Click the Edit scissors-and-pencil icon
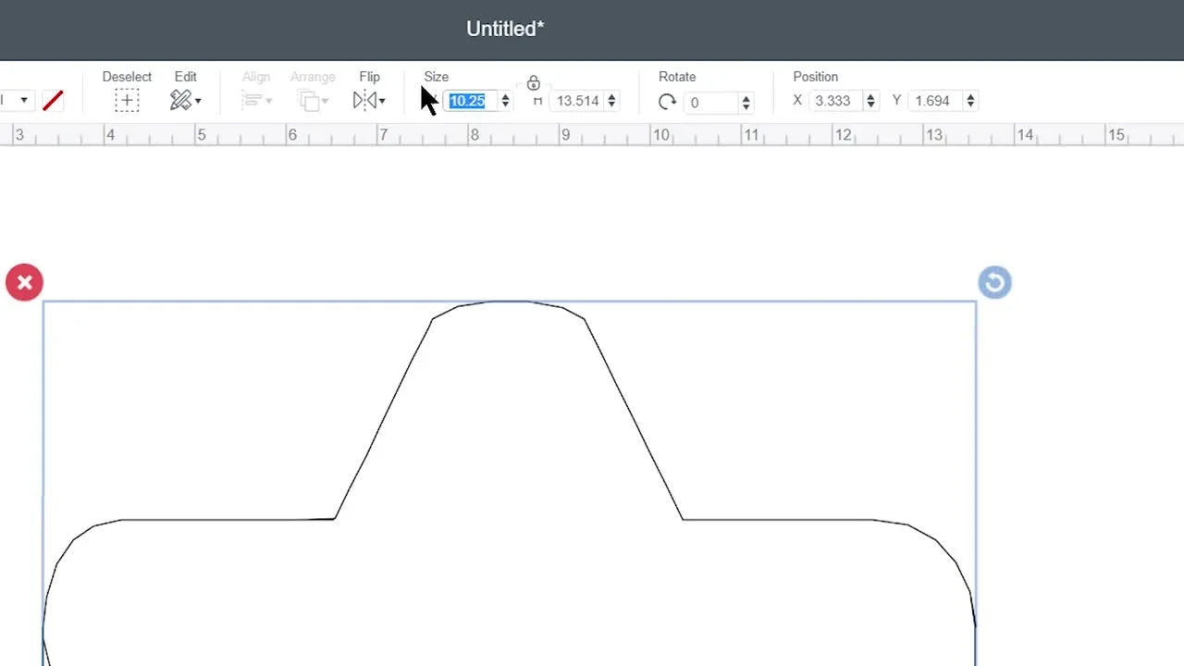 tap(180, 100)
